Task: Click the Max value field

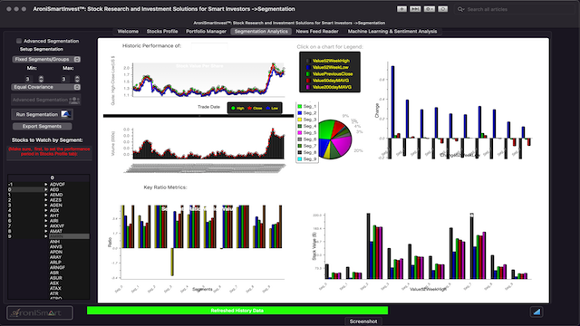Action: (x=64, y=79)
